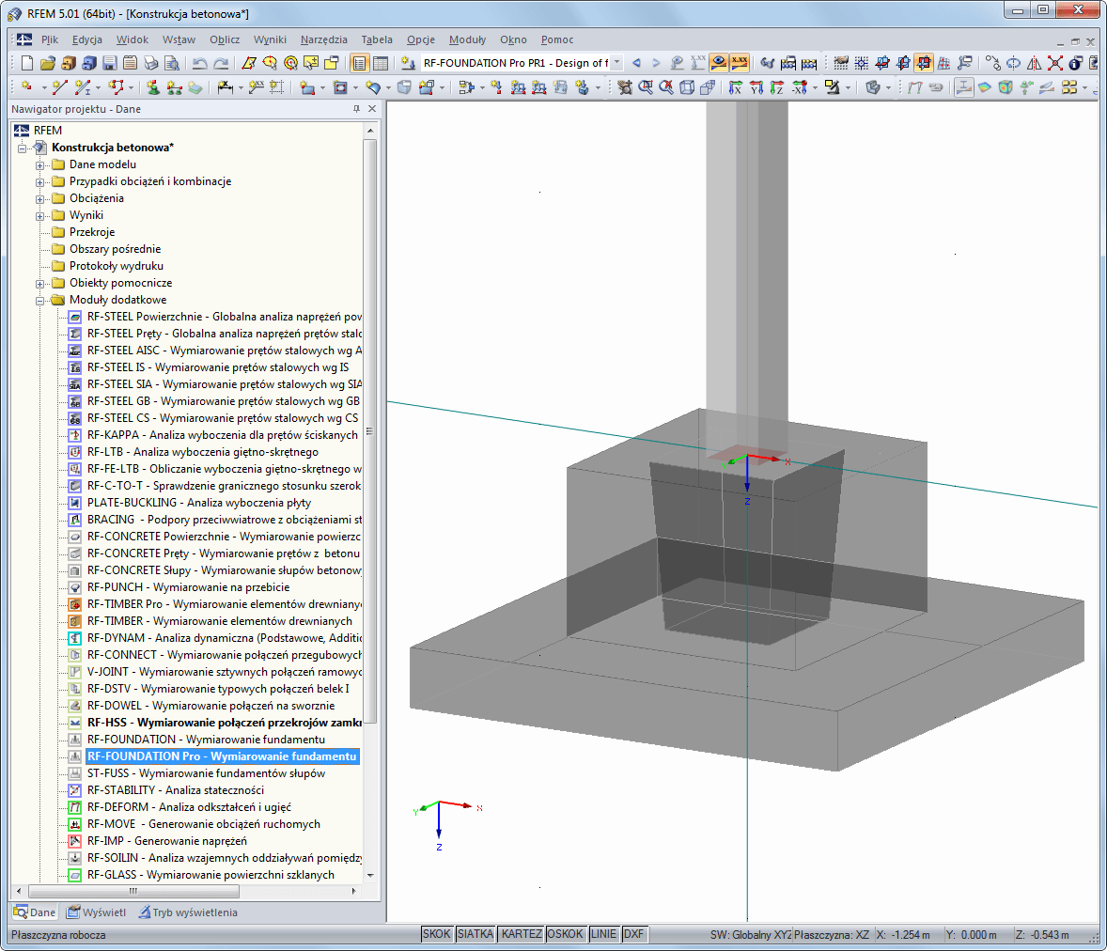Image resolution: width=1107 pixels, height=951 pixels.
Task: Expand the Dane modelu tree node
Action: 38,164
